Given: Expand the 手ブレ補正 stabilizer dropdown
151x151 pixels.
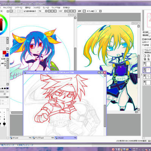Looking at the screenshot, I should point(100,11).
